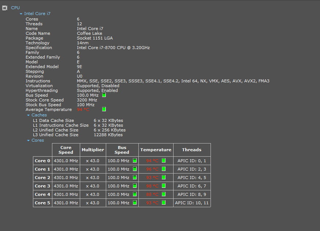Click the Core 3 row header
This screenshot has width=320, height=231.
pyautogui.click(x=42, y=186)
